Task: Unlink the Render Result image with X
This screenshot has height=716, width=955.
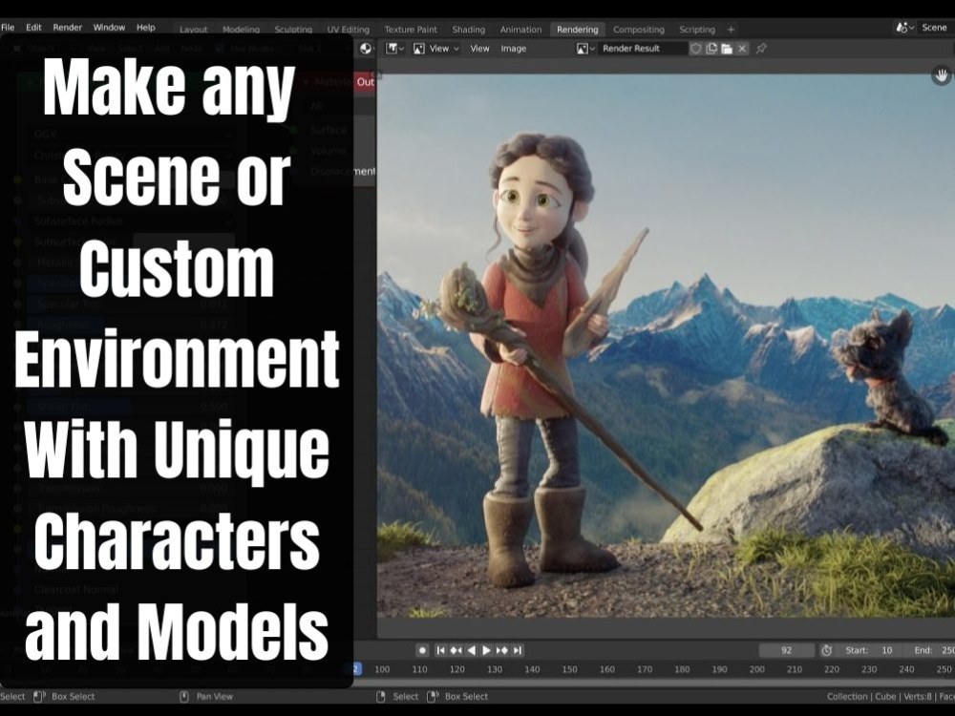Action: (742, 49)
